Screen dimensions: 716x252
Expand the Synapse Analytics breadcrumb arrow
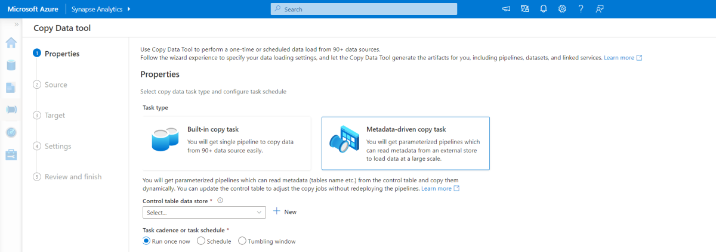[129, 9]
